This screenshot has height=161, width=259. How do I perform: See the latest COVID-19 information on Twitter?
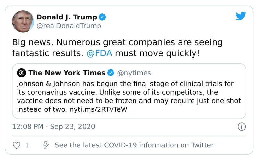click(x=134, y=145)
